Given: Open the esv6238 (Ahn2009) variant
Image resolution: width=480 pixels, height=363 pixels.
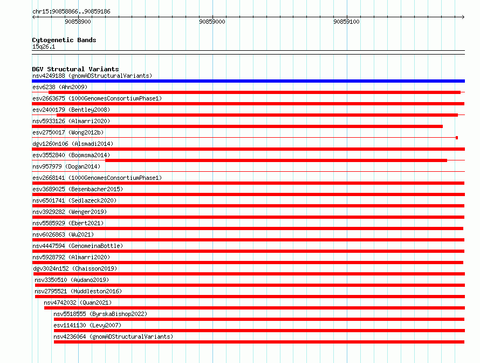Looking at the screenshot, I should [x=60, y=87].
